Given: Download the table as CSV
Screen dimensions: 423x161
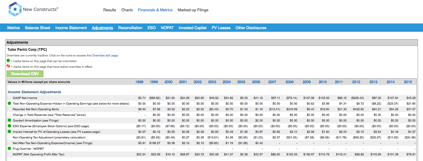Looking at the screenshot, I should [x=25, y=74].
